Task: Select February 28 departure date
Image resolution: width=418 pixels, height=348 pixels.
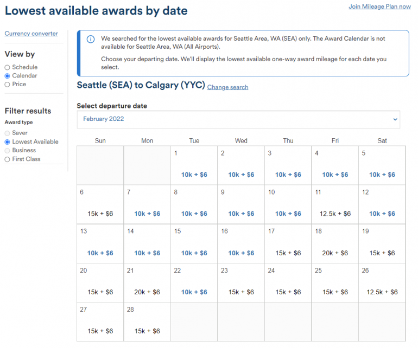Action: pos(147,321)
